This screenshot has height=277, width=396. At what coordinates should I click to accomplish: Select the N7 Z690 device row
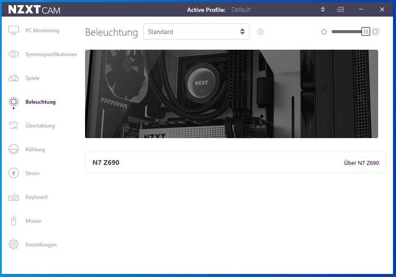point(235,163)
